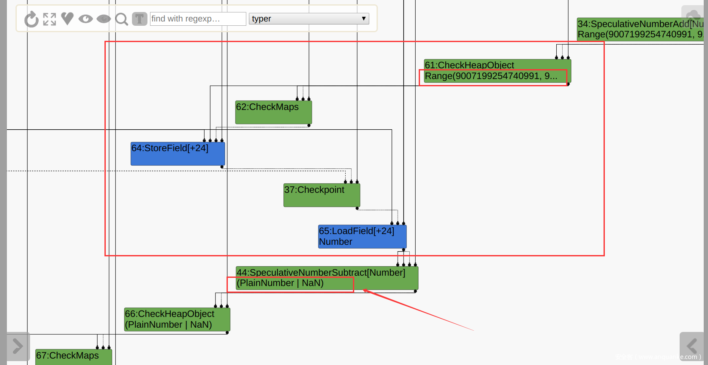Click the heart-shaped show-live-nodes icon
Image resolution: width=708 pixels, height=365 pixels.
(67, 18)
